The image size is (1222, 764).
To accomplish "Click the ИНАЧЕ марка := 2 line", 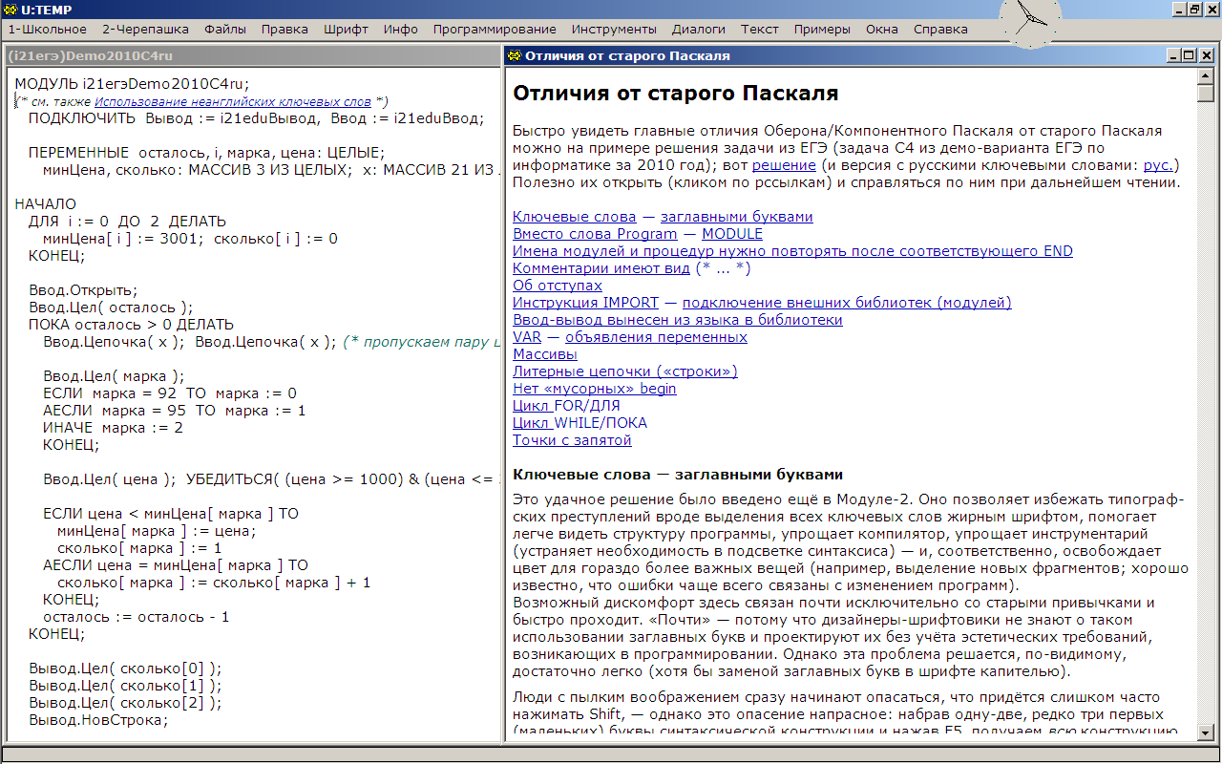I will point(113,428).
